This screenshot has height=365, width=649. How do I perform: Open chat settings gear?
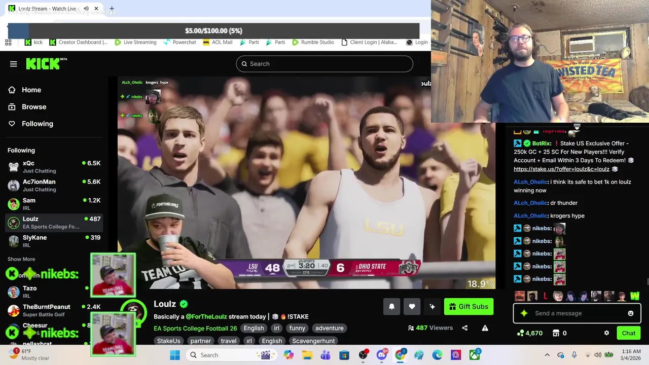tap(606, 333)
